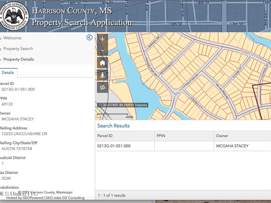
Task: Click the coordinates readout on map
Action: point(124,105)
